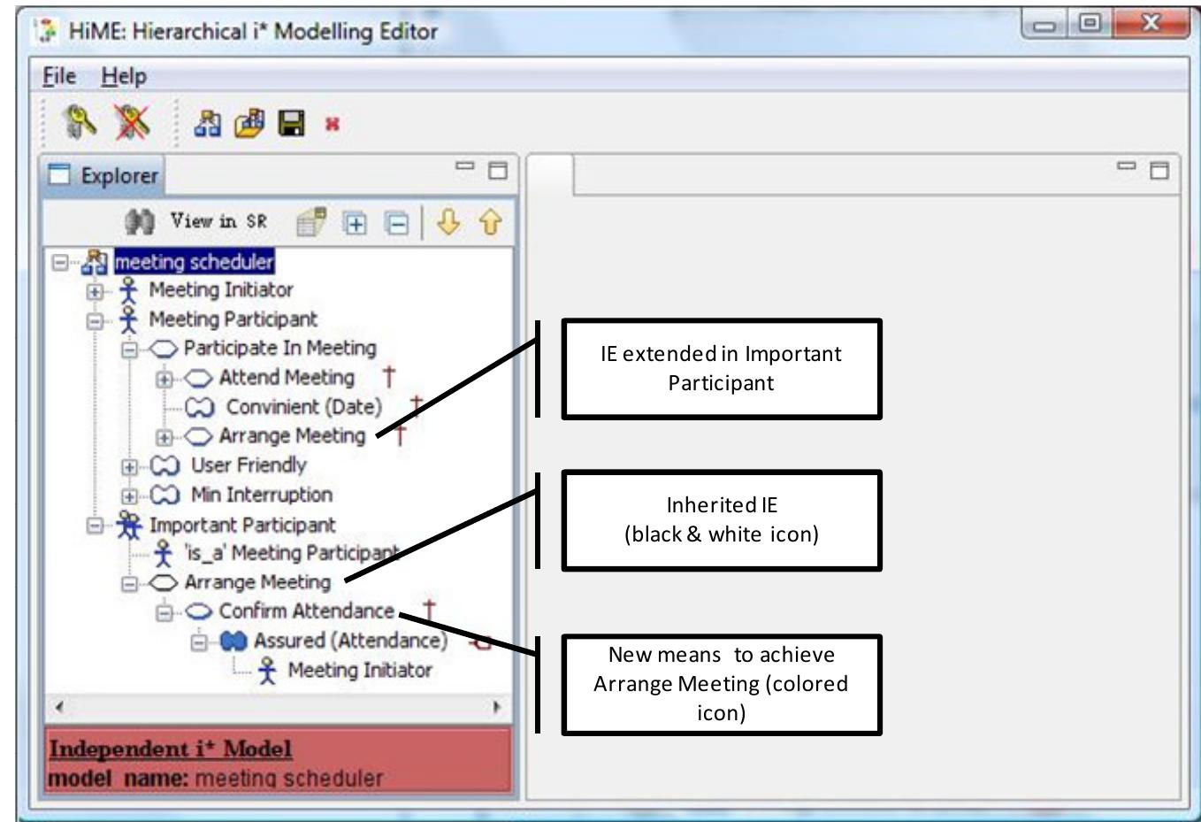1201x822 pixels.
Task: Select the Explorer tab
Action: point(103,175)
